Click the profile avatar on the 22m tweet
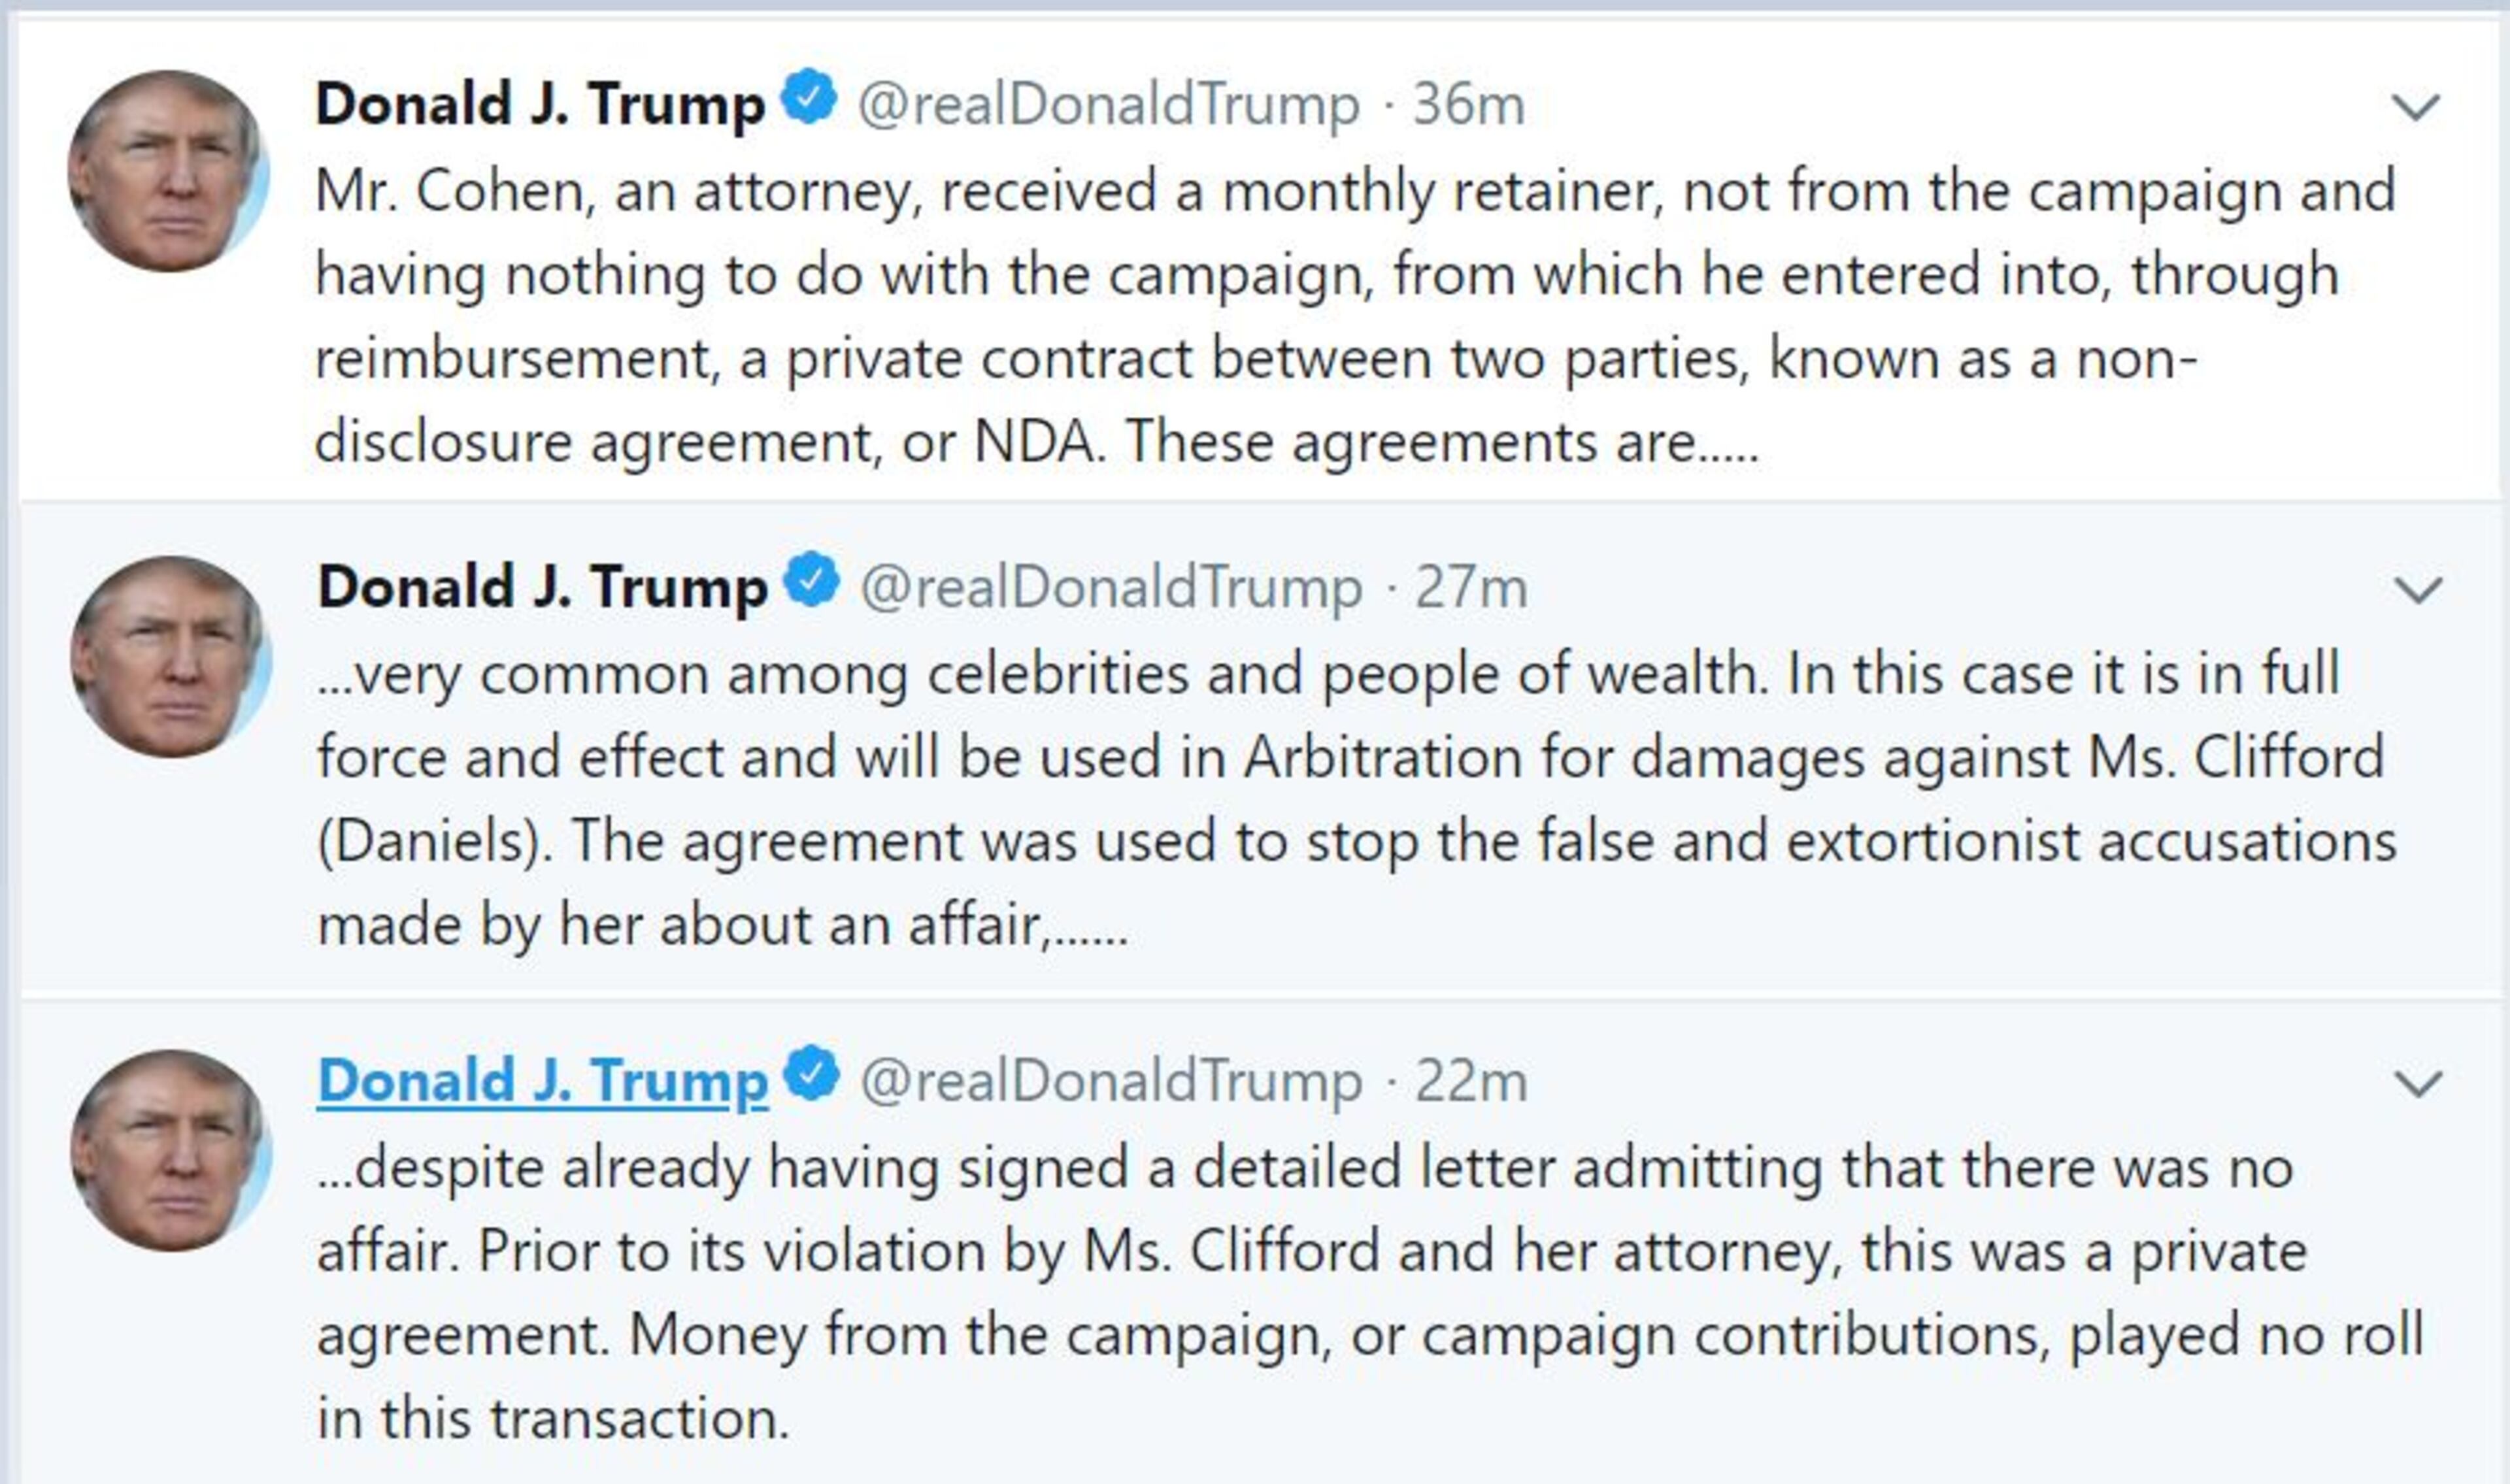This screenshot has width=2510, height=1484. point(170,1151)
